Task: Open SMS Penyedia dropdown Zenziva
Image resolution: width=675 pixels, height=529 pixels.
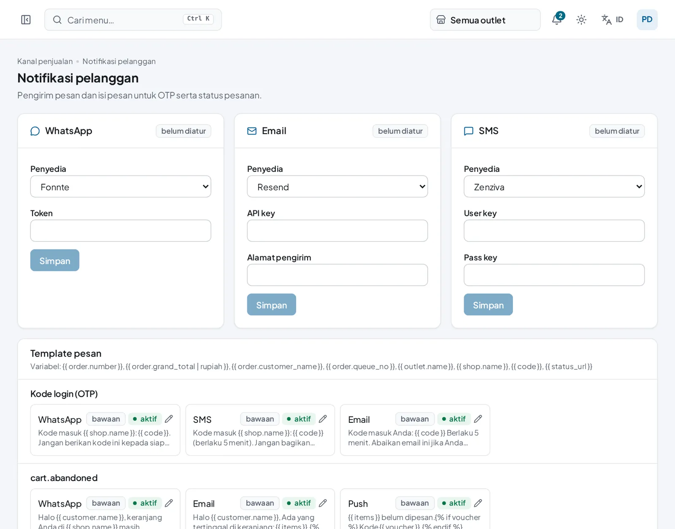Action: point(554,187)
